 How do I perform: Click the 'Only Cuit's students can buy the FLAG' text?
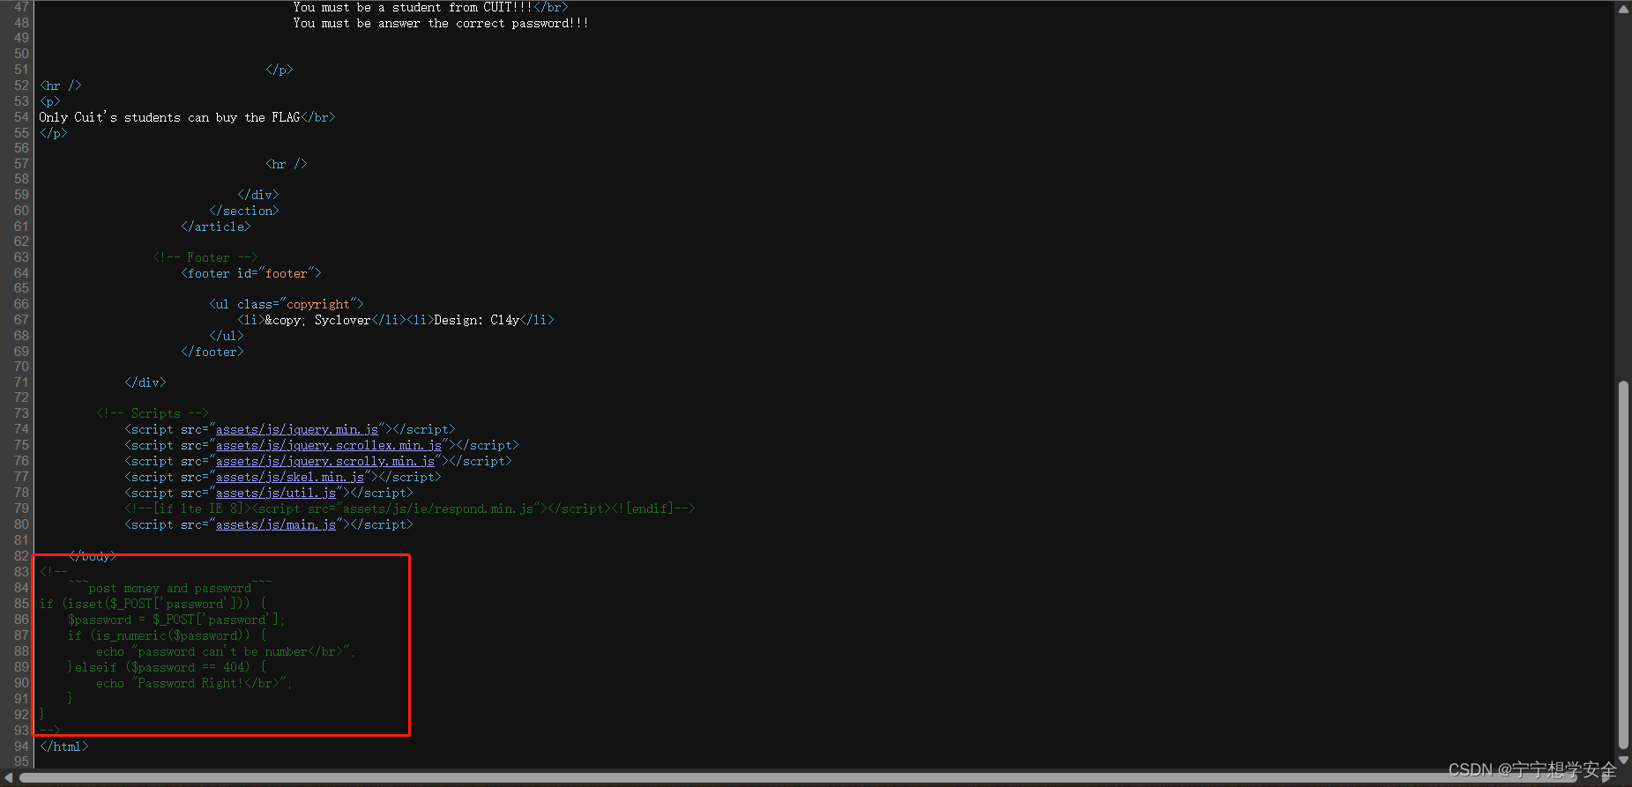(x=169, y=117)
